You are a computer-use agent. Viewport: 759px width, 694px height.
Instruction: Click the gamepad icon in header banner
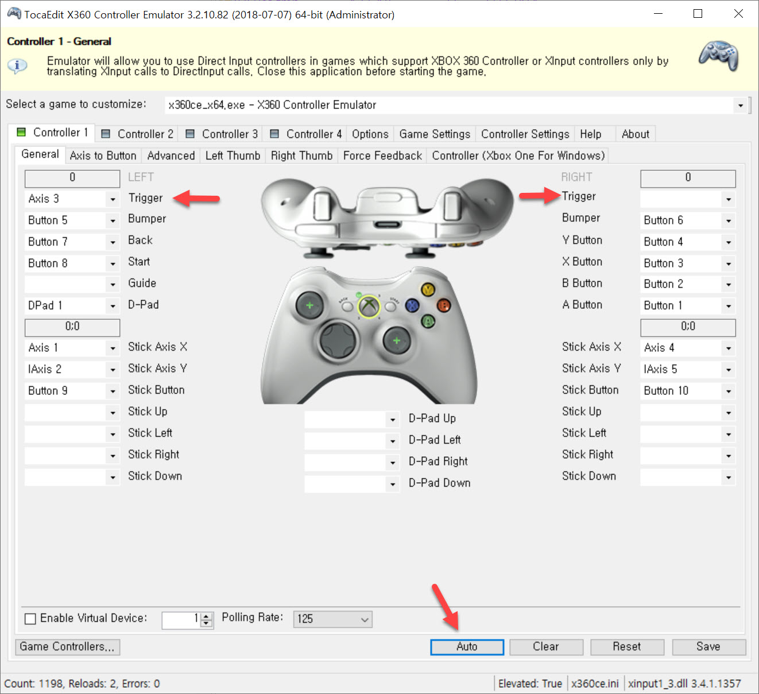tap(718, 56)
